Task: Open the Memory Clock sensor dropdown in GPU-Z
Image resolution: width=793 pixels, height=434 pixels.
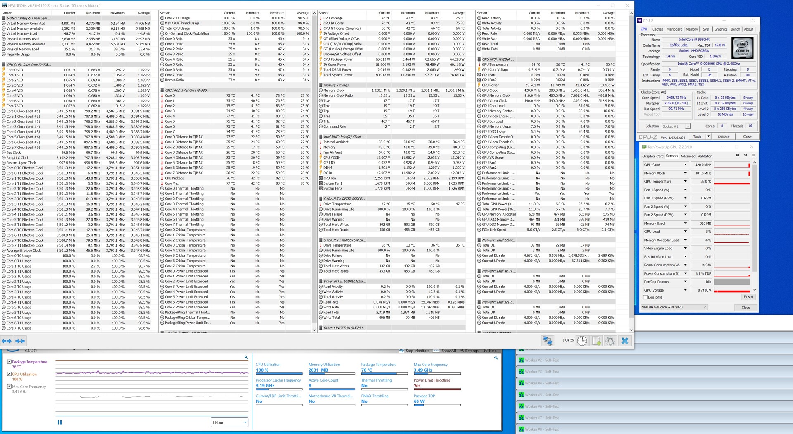Action: 685,173
